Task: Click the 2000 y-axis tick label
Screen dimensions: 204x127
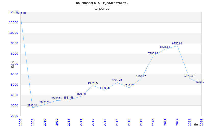Action: pyautogui.click(x=15, y=116)
